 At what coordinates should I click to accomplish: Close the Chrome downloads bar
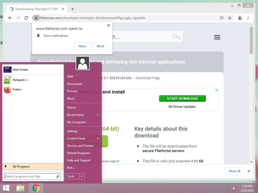pos(249,171)
